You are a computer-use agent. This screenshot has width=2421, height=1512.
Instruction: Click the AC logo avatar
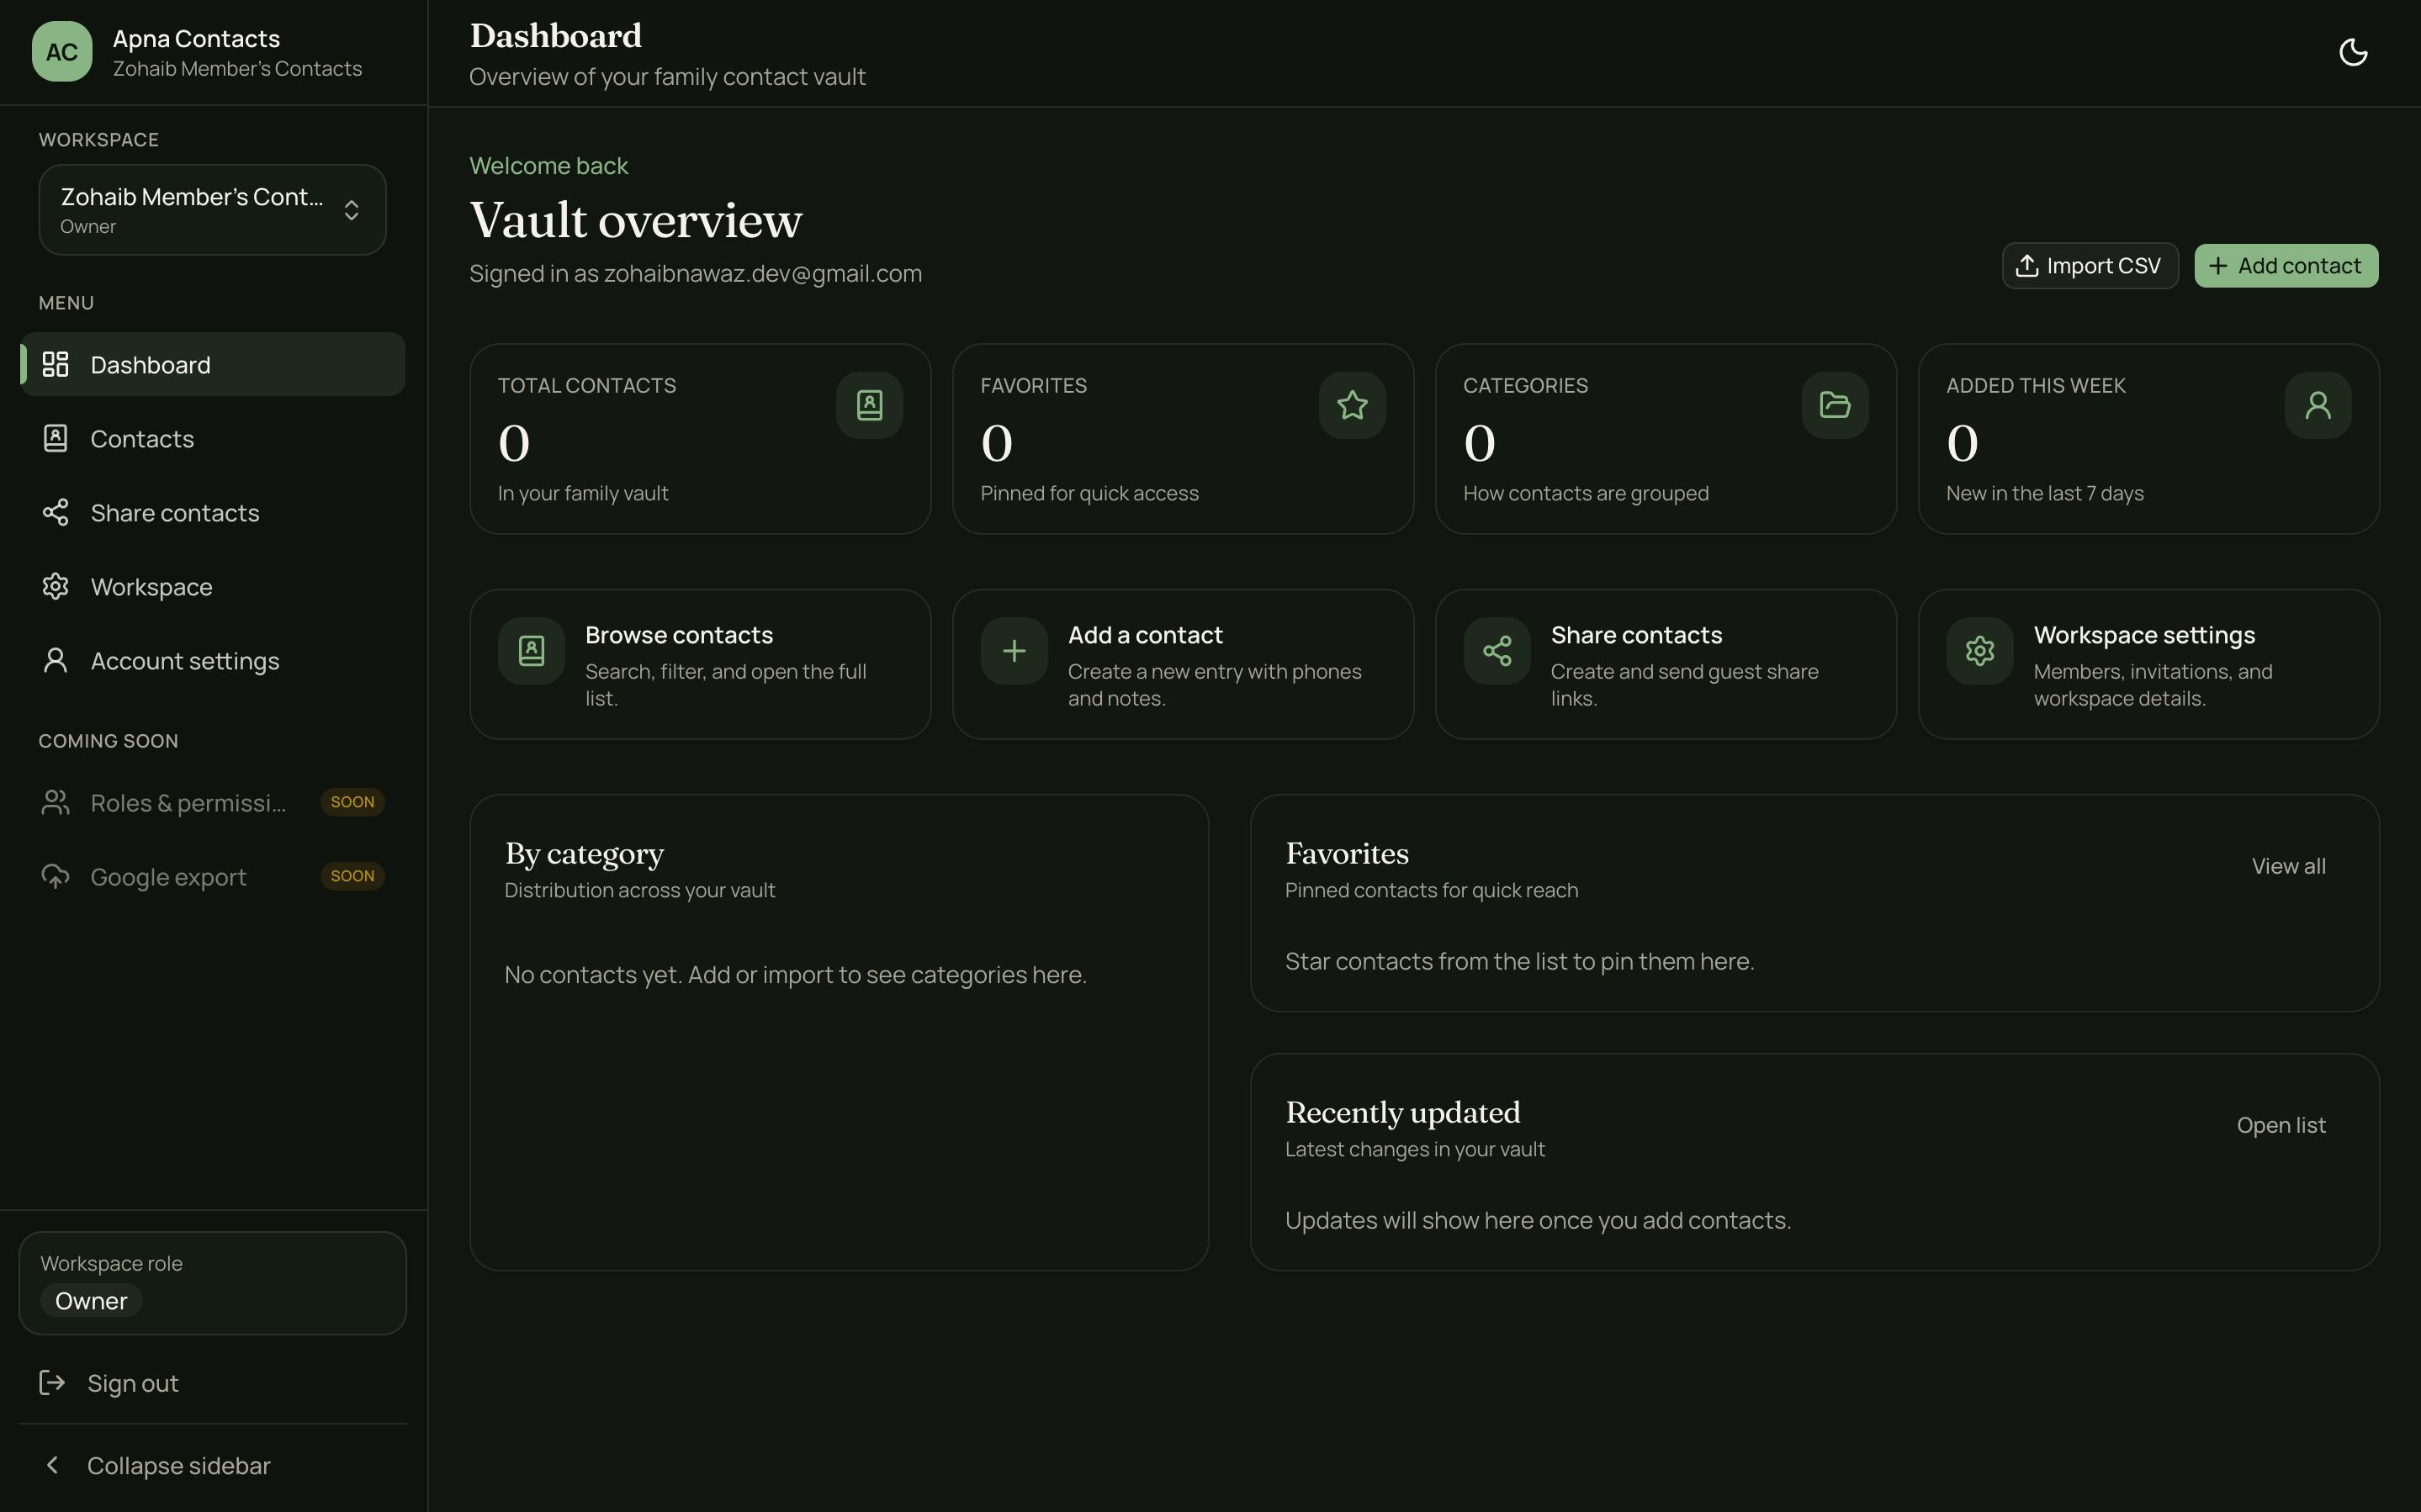(62, 52)
